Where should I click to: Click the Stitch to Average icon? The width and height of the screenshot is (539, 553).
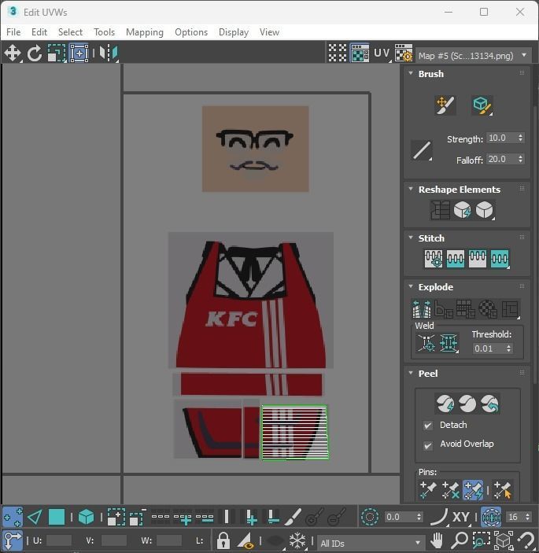456,259
